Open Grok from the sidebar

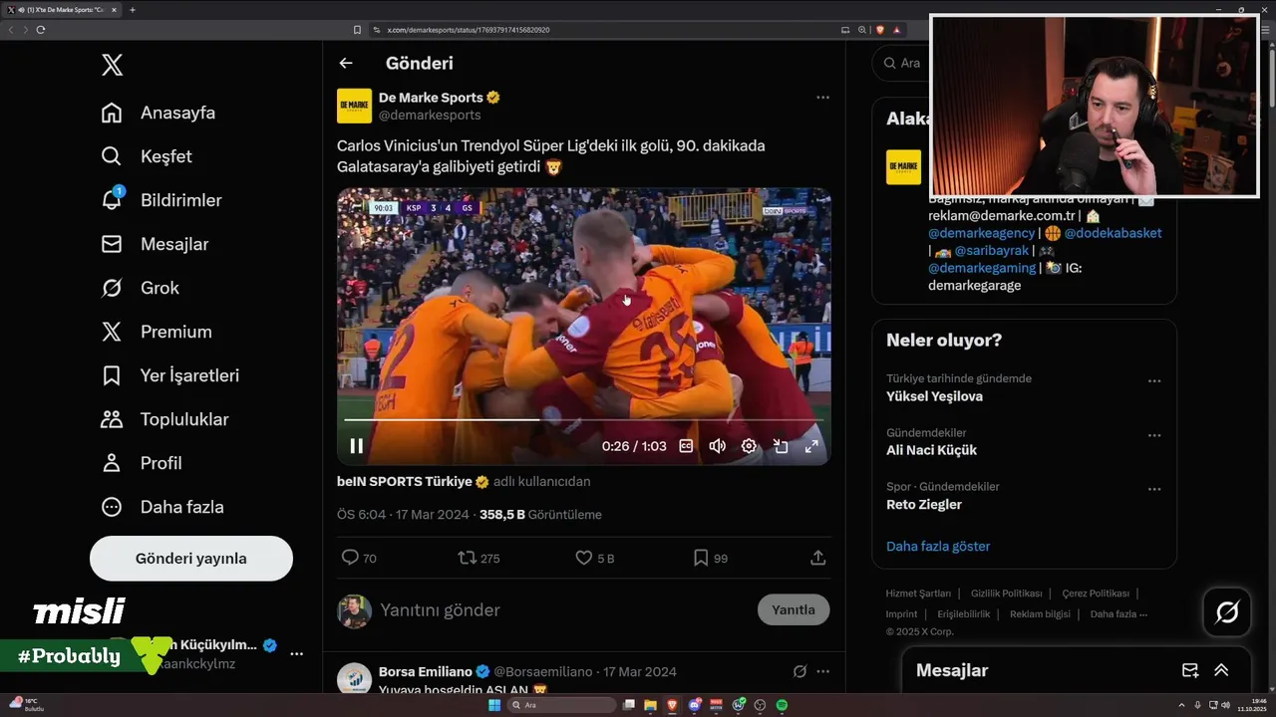tap(140, 288)
